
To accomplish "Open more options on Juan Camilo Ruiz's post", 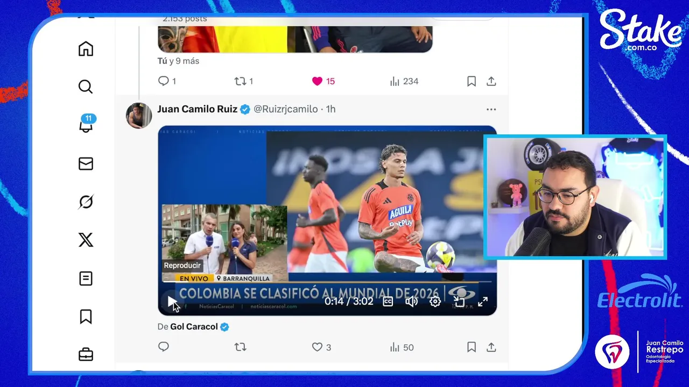I will pos(491,109).
